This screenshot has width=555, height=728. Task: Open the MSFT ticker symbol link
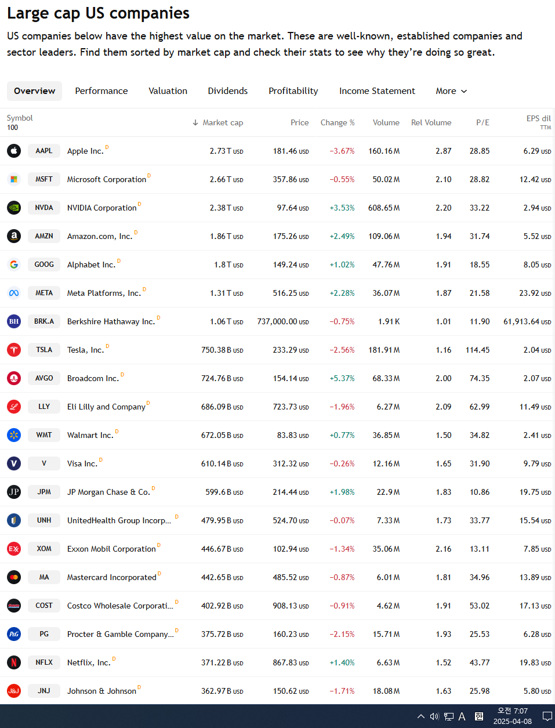(44, 179)
